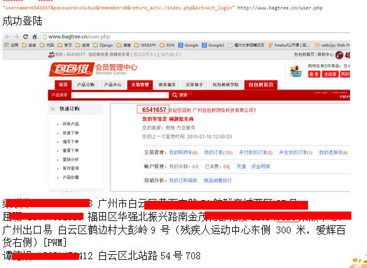Open 所有产品 in the sidebar
The image size is (367, 268).
pos(71,124)
